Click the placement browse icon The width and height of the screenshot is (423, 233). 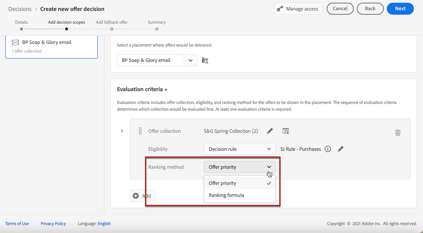[205, 60]
